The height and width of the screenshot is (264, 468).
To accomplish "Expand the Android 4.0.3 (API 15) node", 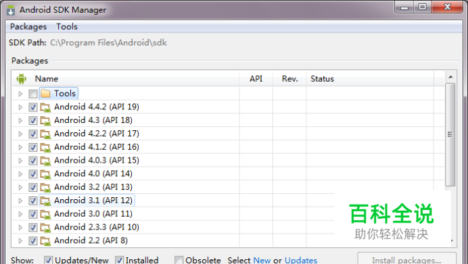I will coord(20,161).
